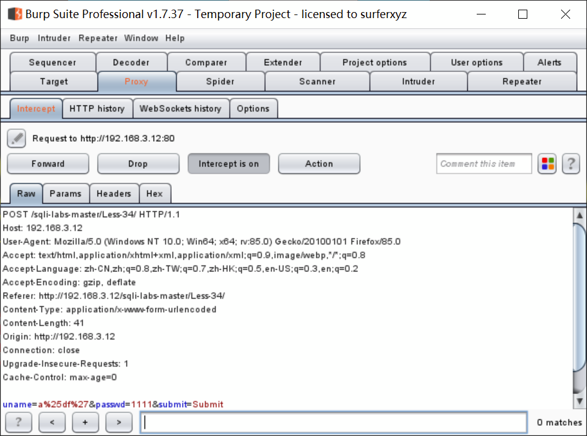This screenshot has height=436, width=587.
Task: Click the Upgrade-Insecure-Requests header line
Action: point(66,364)
